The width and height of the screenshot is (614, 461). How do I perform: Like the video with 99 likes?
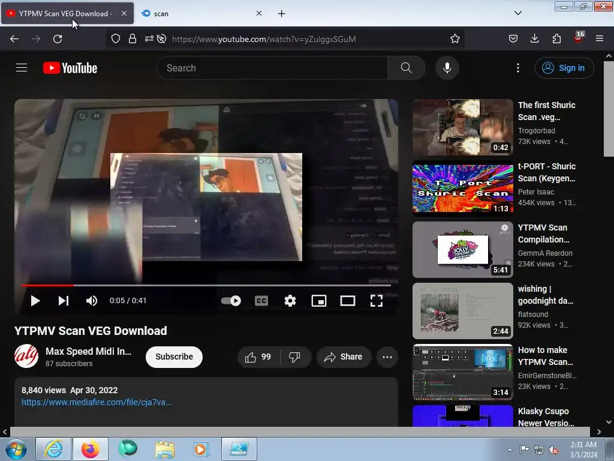coord(258,357)
